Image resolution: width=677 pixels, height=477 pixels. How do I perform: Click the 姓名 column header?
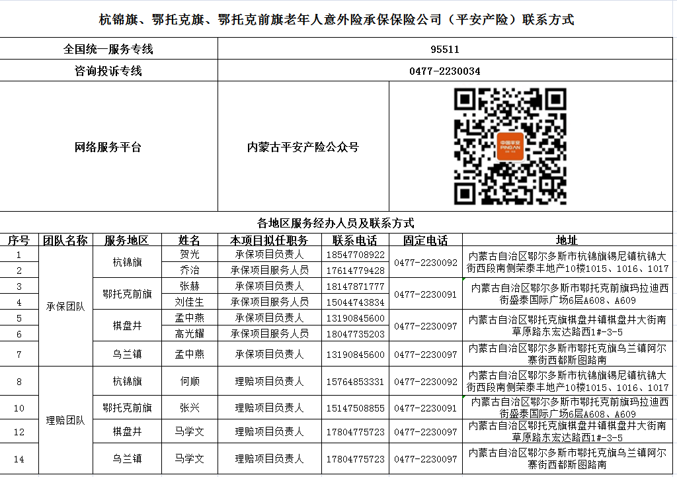[189, 240]
